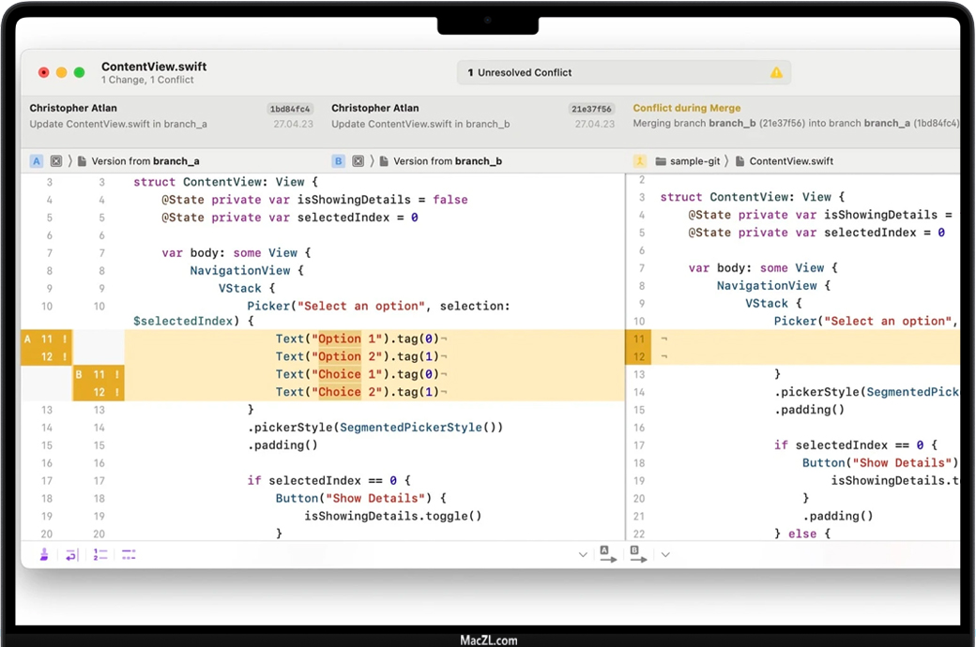Select conflict marker A line 11 in gutter

pos(46,339)
